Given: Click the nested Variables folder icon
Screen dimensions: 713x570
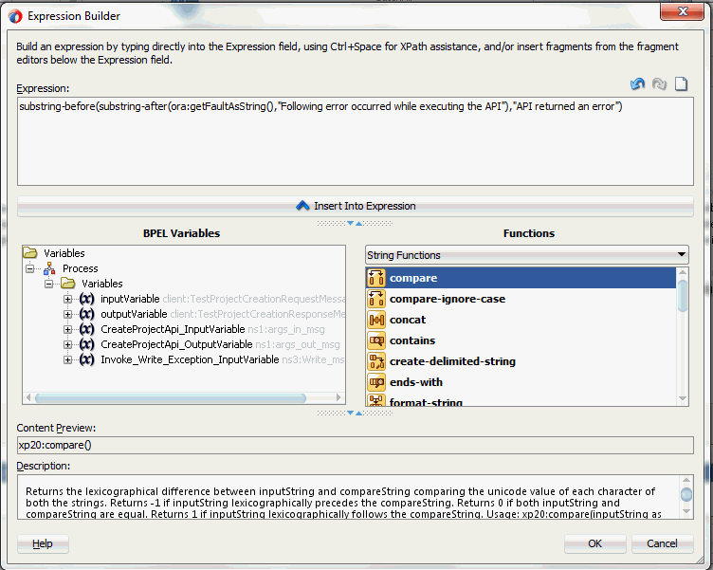Looking at the screenshot, I should 68,284.
